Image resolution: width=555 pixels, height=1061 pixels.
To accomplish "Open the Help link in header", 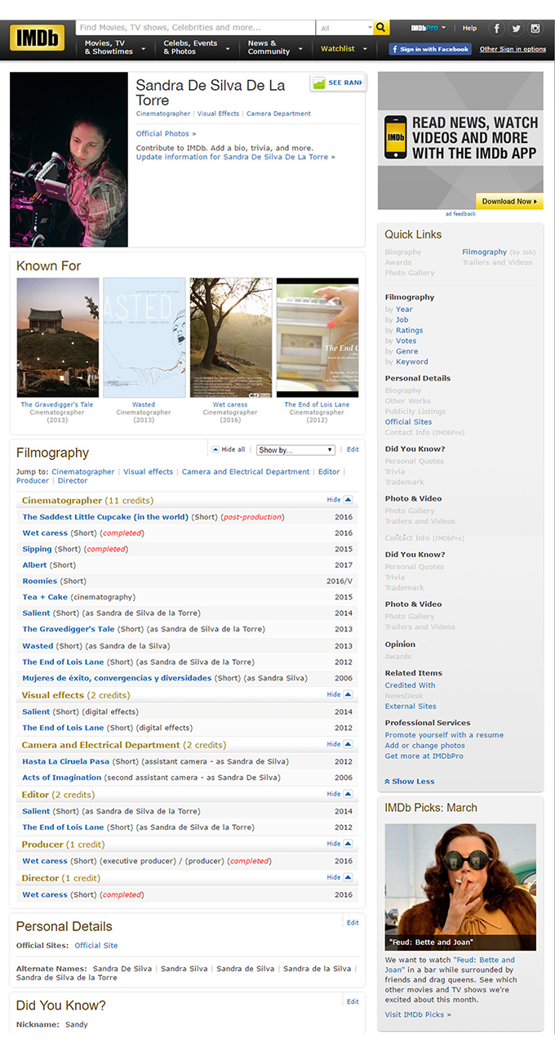I will coord(469,28).
